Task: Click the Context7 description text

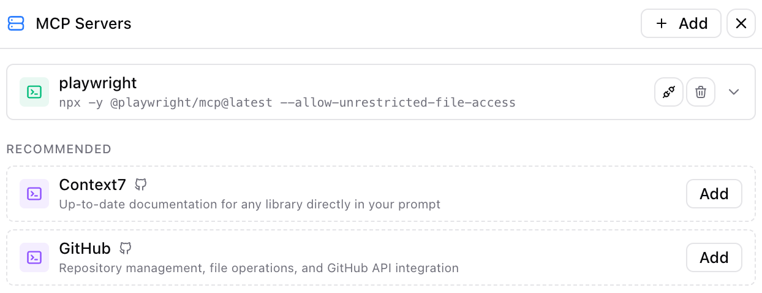Action: [249, 204]
